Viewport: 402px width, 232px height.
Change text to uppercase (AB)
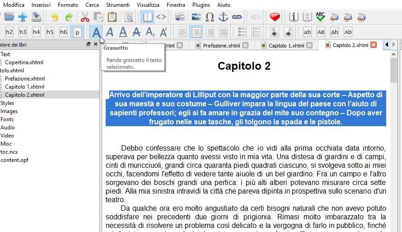[x=321, y=32]
